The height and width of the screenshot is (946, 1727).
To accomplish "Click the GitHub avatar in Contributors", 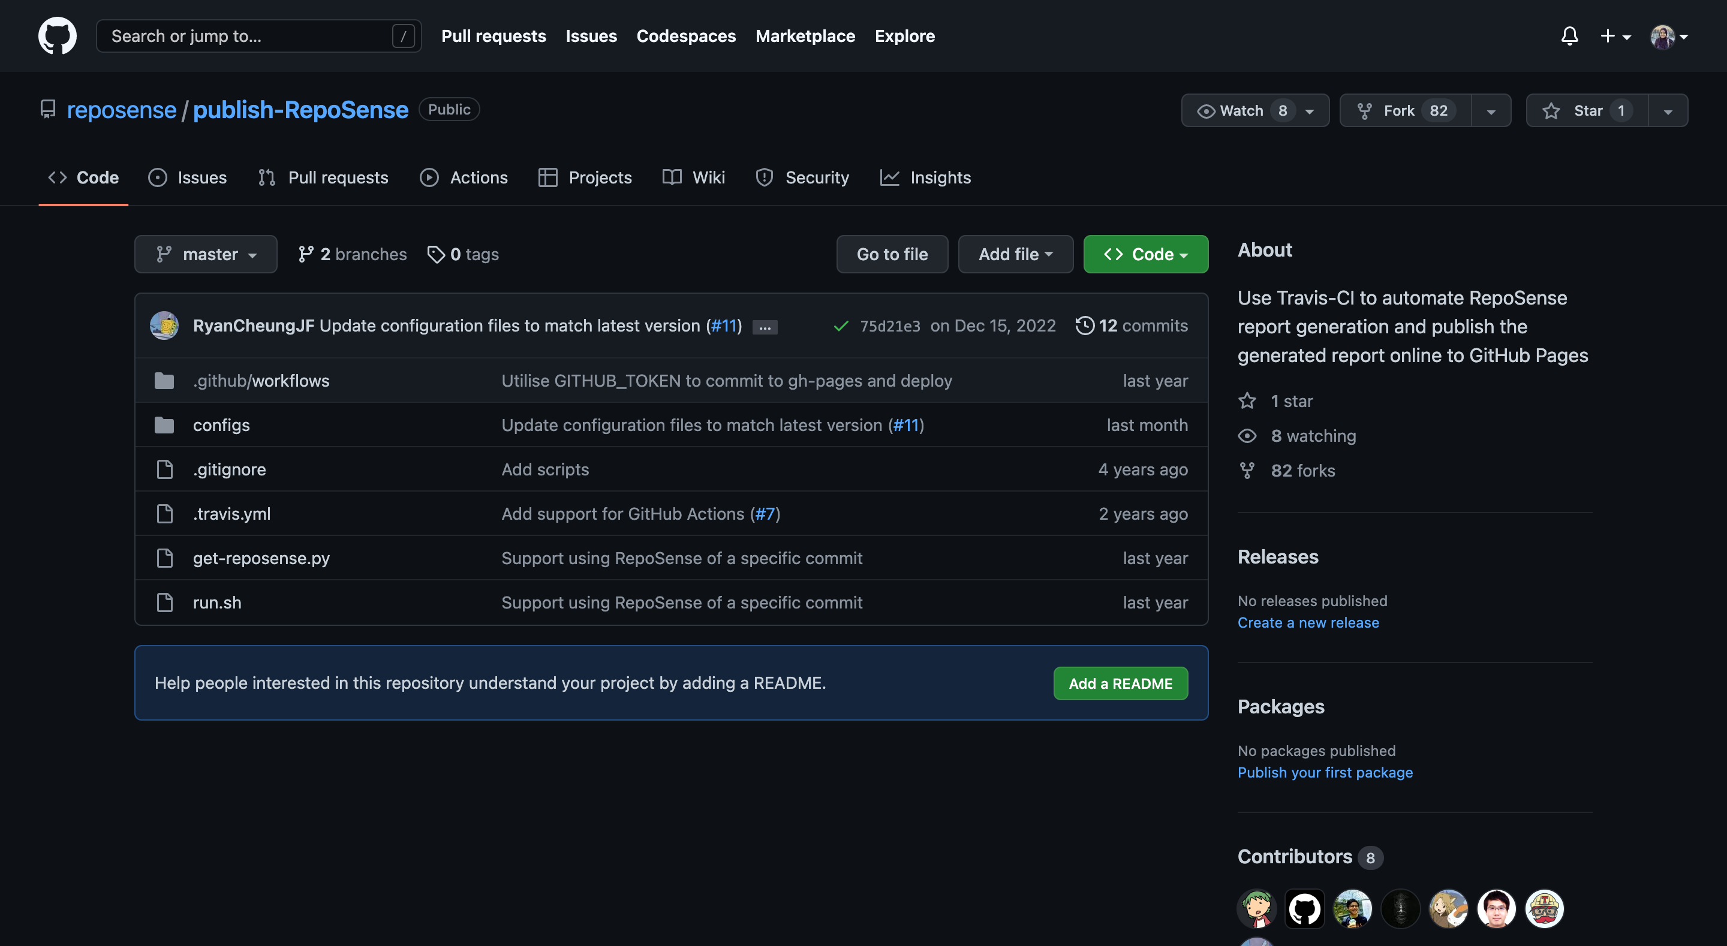I will click(1304, 908).
